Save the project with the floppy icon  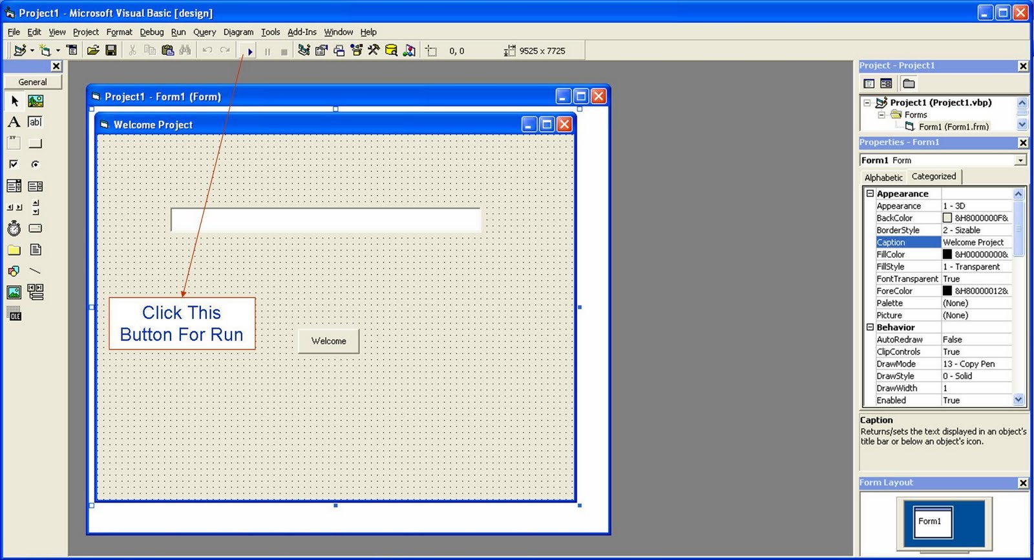point(111,50)
